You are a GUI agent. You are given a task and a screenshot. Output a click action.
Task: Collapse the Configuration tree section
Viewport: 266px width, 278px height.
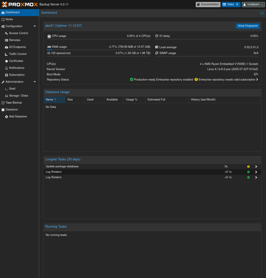click(35, 26)
